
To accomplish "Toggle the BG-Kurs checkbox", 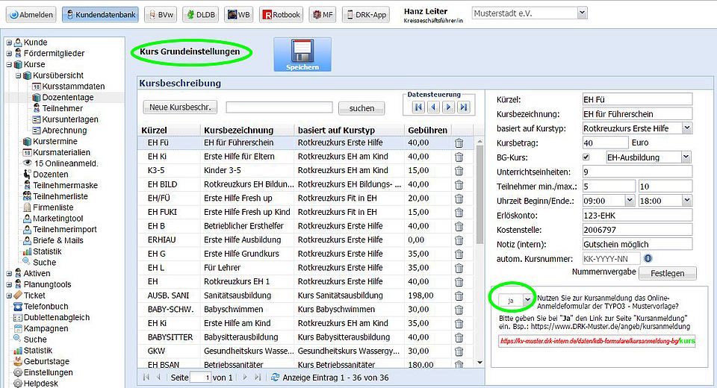I will click(x=586, y=157).
